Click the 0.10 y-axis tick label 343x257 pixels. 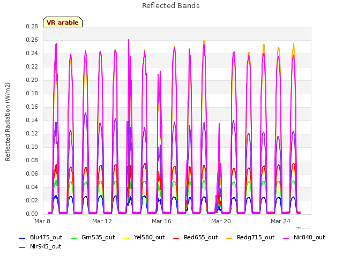(32, 147)
